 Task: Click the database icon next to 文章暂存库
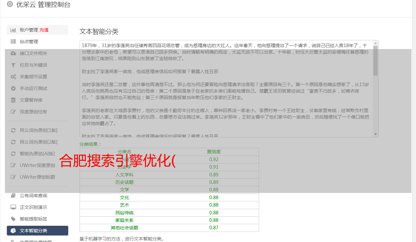click(x=13, y=100)
